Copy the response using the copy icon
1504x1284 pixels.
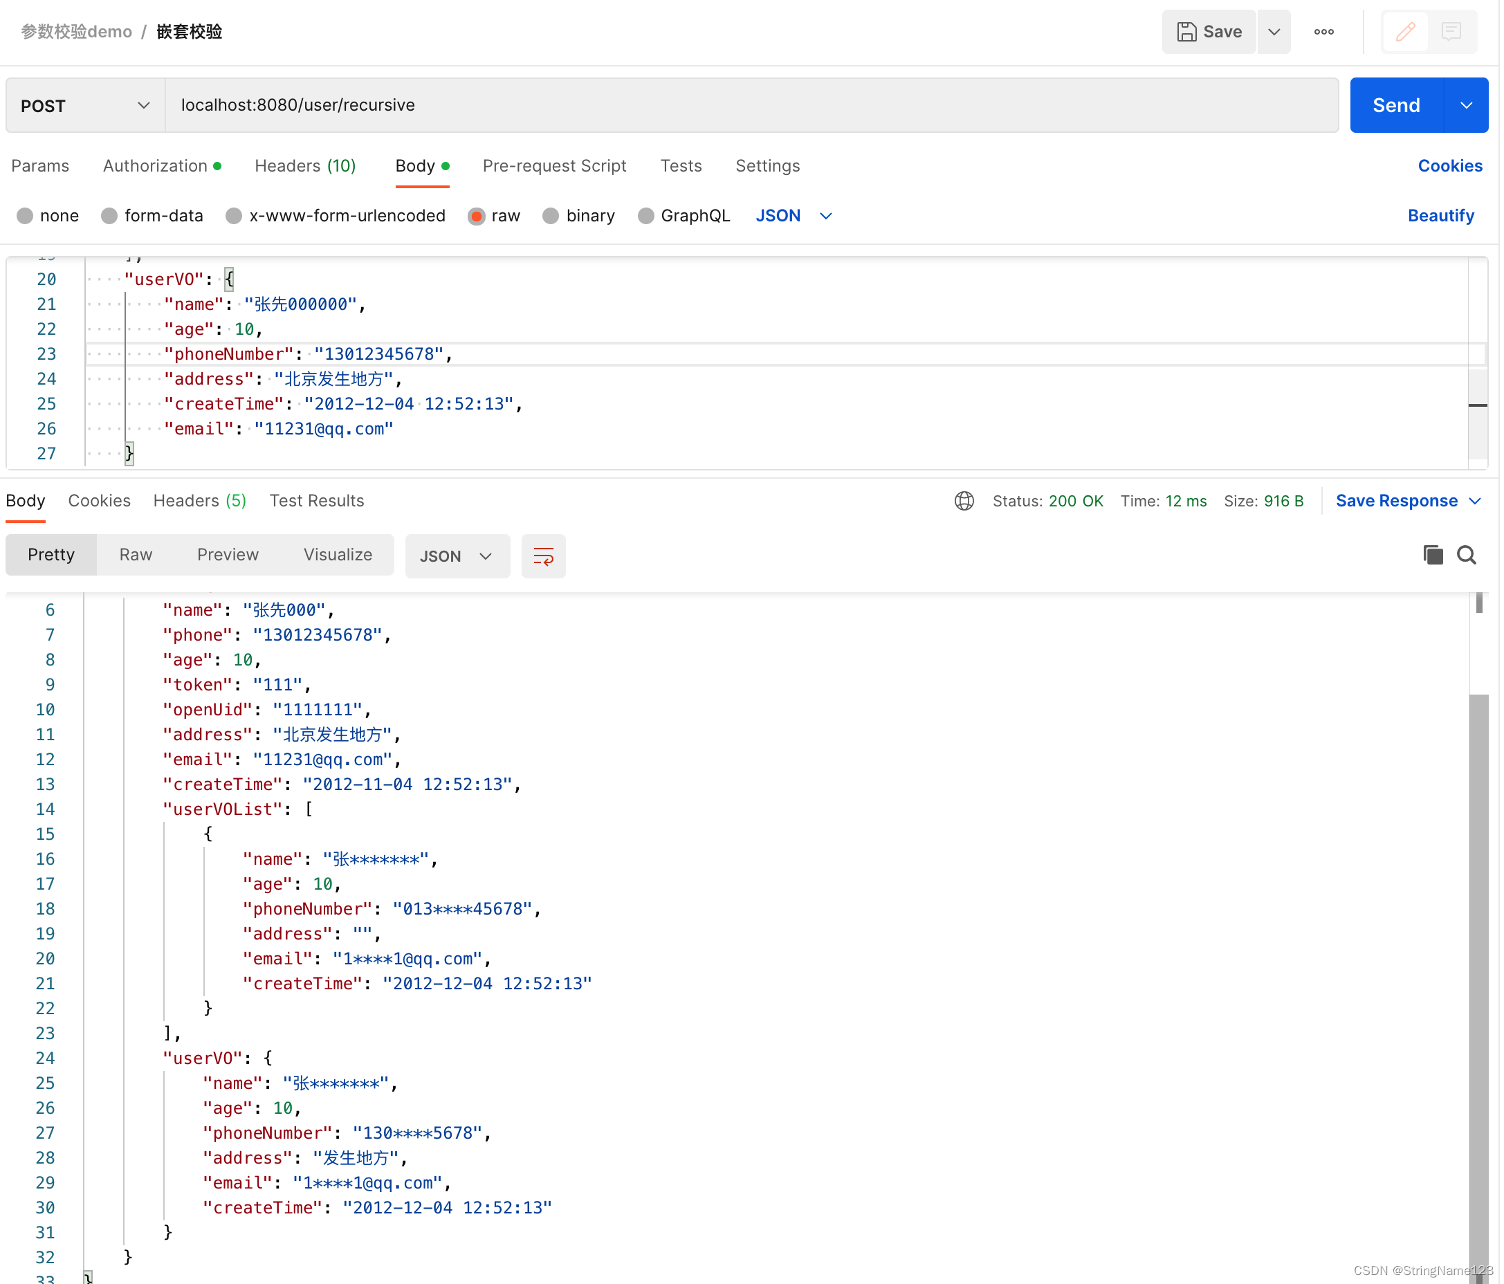(1432, 555)
